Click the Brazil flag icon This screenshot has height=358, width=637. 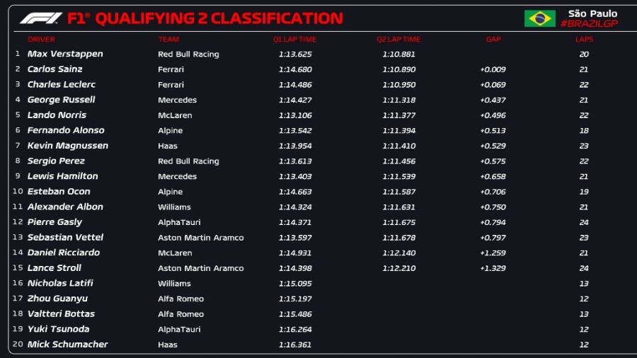point(539,18)
